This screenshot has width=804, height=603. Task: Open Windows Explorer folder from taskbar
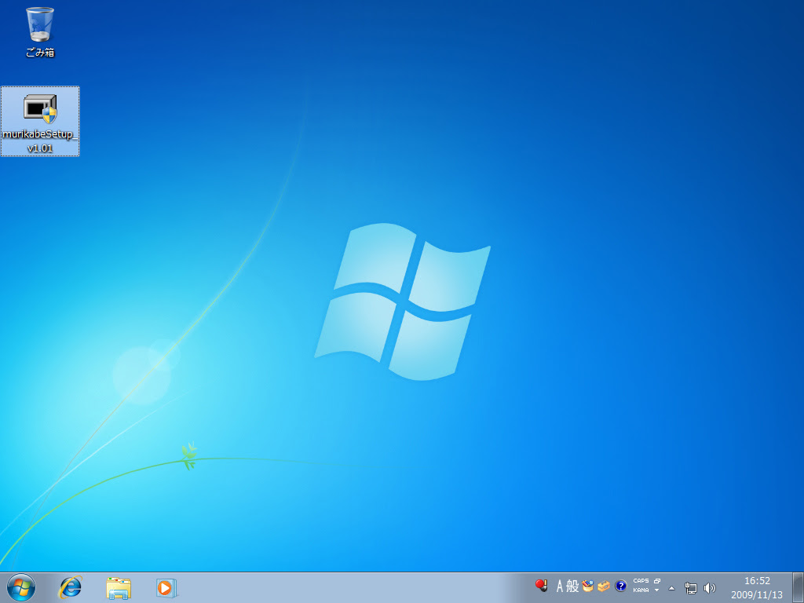point(119,587)
